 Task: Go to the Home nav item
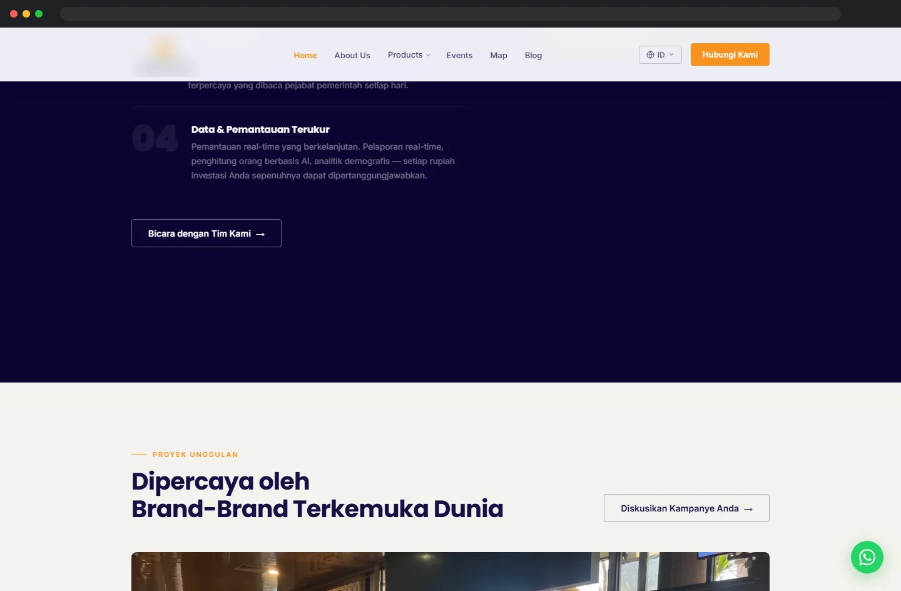[305, 55]
